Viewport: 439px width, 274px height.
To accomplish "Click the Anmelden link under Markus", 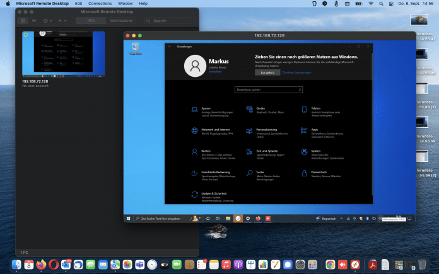I will click(x=215, y=72).
